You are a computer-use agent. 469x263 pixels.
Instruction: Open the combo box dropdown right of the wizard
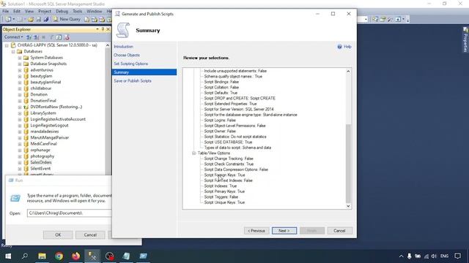[x=366, y=20]
